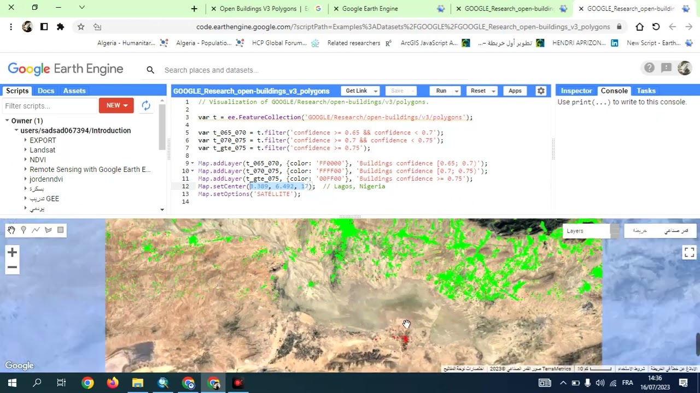
Task: Click the Get Link button
Action: (x=356, y=91)
